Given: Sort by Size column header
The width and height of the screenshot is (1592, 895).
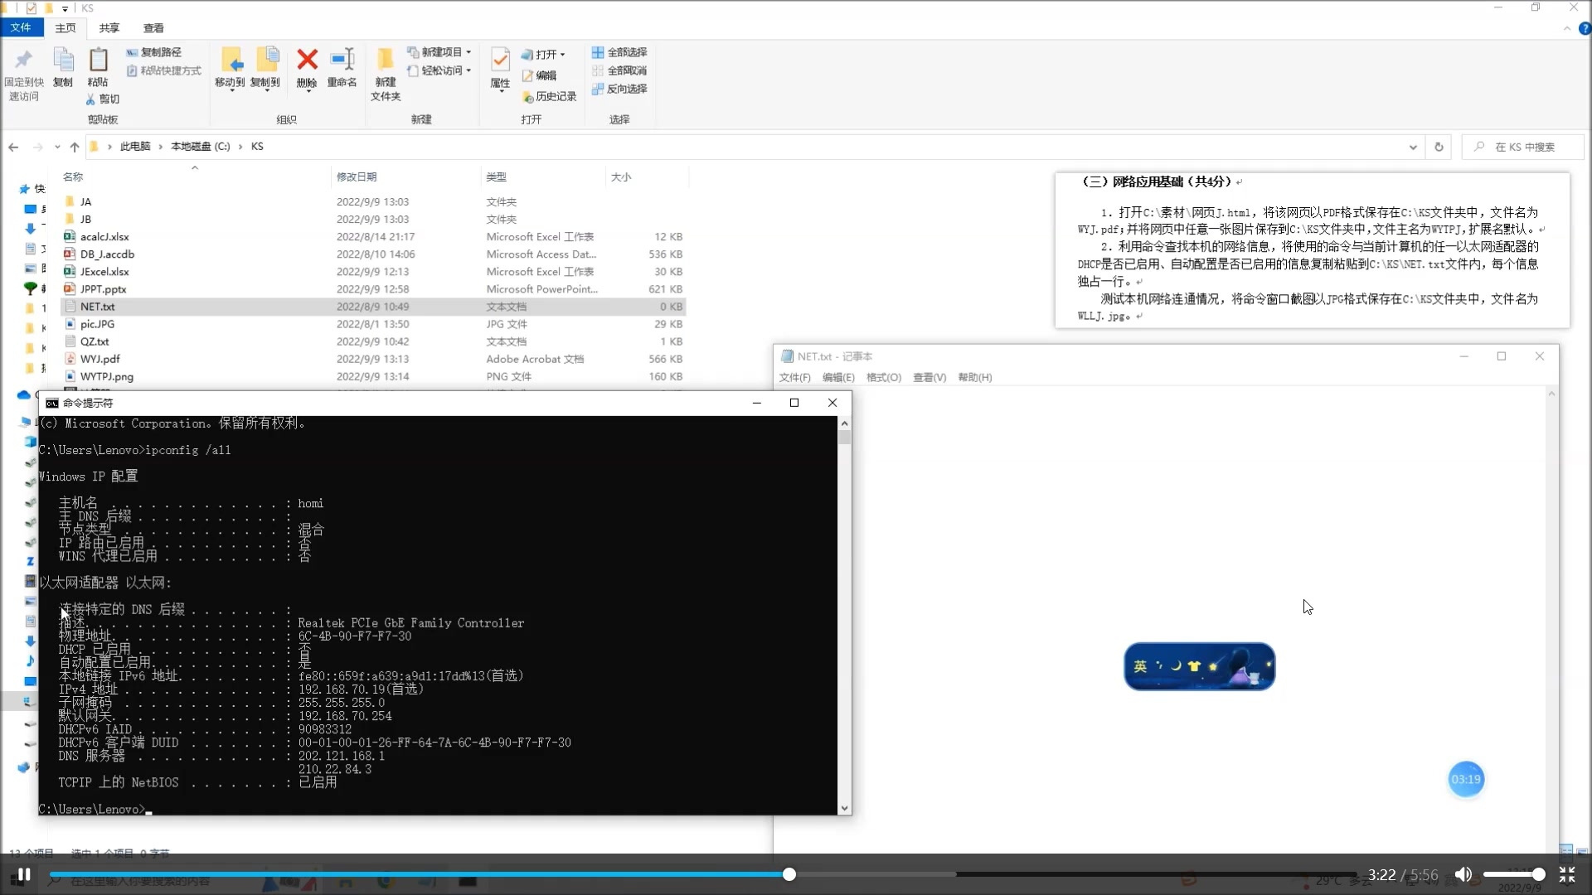Looking at the screenshot, I should (x=647, y=177).
